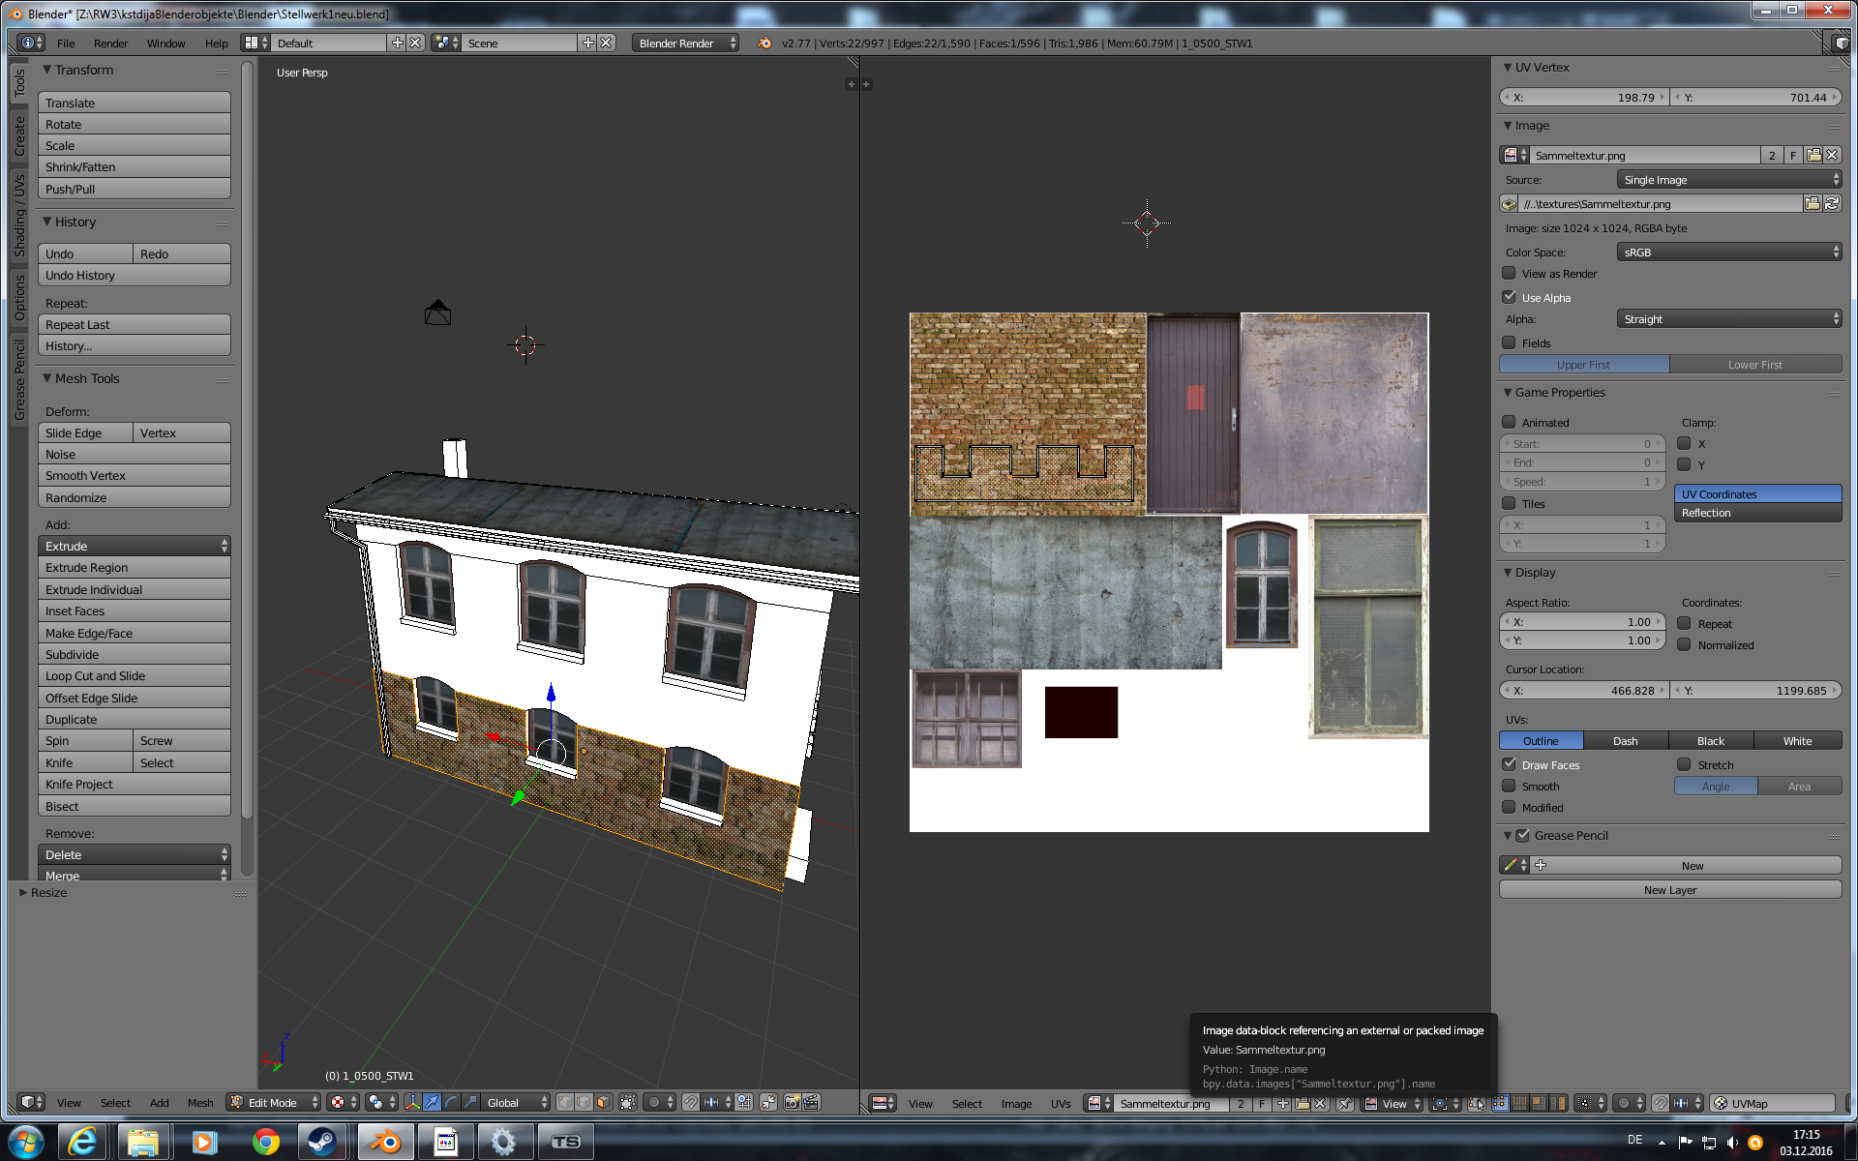
Task: Select UV vertex selection mode icon
Action: point(1500,1103)
